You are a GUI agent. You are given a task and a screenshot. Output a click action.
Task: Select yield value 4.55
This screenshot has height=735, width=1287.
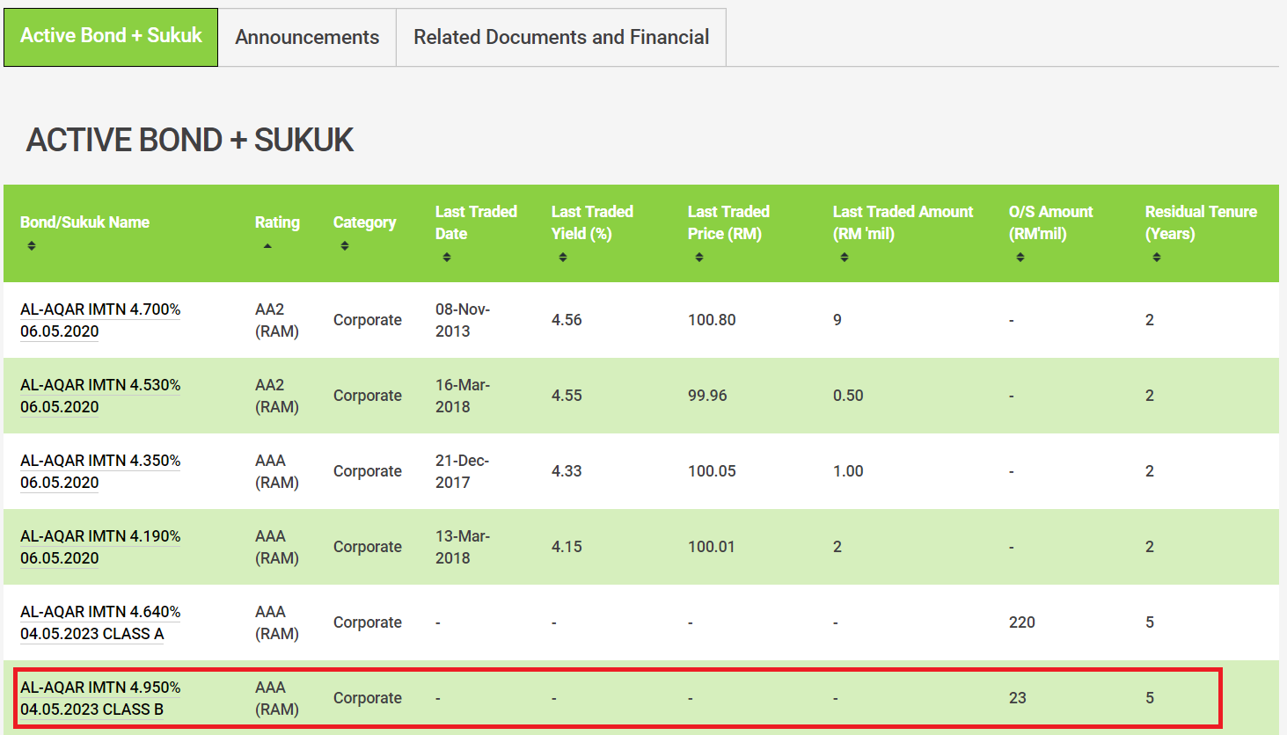coord(567,396)
